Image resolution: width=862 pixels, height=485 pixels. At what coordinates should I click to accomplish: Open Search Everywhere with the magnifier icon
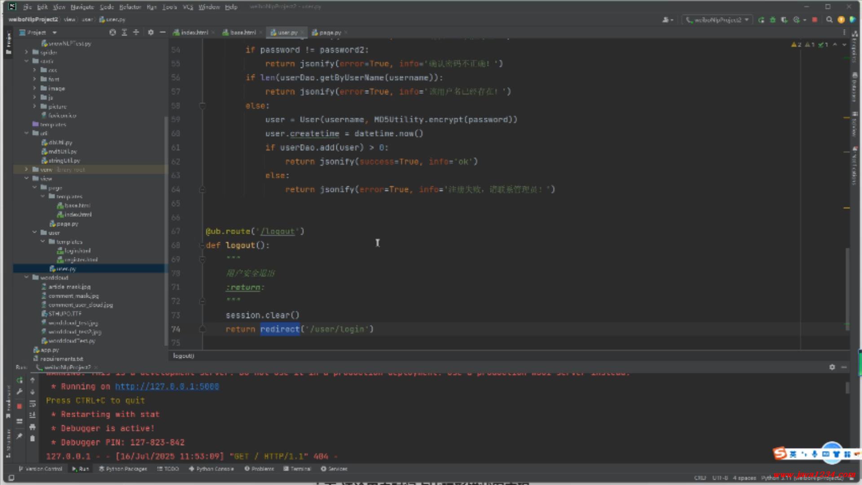(x=829, y=20)
